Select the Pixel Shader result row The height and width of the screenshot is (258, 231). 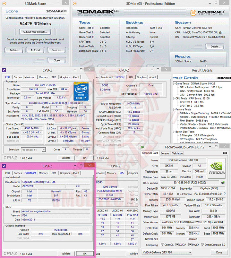pyautogui.click(x=194, y=121)
